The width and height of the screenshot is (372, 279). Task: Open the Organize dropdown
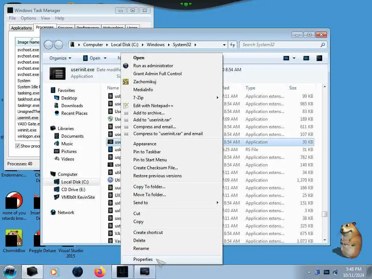click(x=60, y=58)
